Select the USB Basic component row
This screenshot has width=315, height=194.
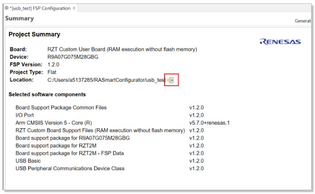(x=110, y=161)
